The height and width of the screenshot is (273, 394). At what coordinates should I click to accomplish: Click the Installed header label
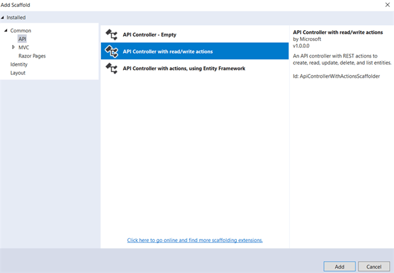coord(16,18)
